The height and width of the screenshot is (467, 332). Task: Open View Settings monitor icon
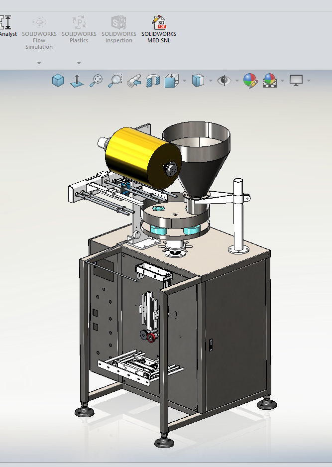tap(296, 81)
